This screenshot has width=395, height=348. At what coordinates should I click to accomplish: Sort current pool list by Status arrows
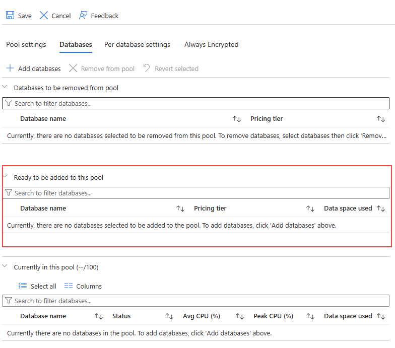pyautogui.click(x=169, y=316)
